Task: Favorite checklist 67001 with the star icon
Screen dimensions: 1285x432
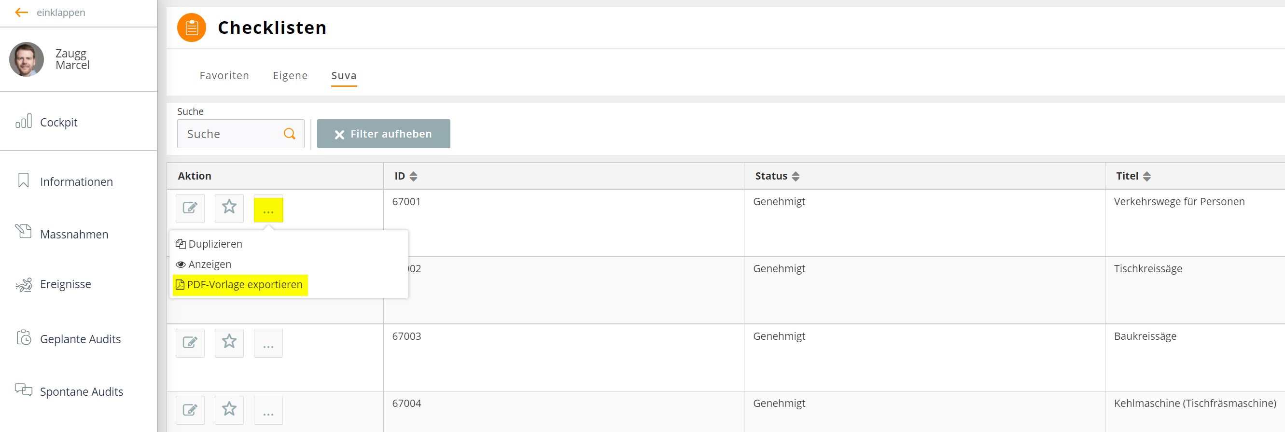Action: (229, 208)
